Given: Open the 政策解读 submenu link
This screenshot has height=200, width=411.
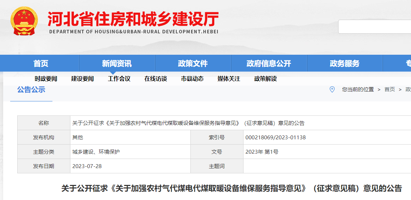Looking at the screenshot, I should [265, 79].
